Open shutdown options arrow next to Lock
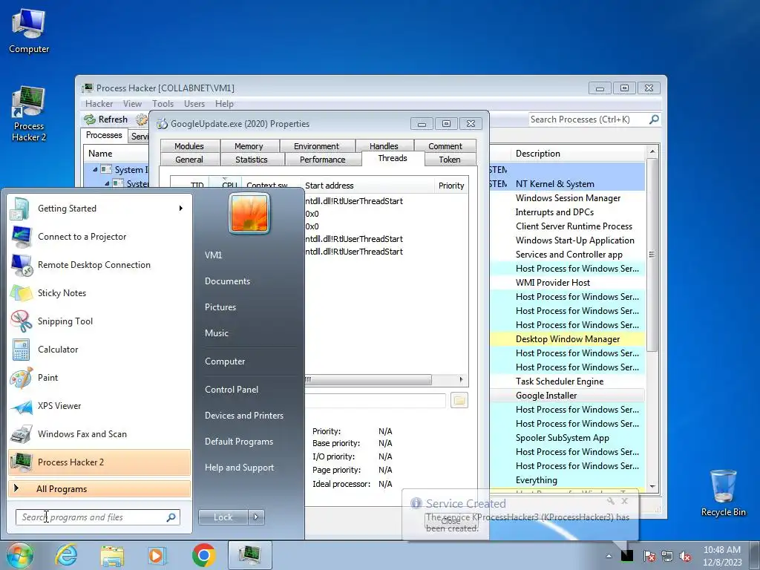Image resolution: width=760 pixels, height=570 pixels. click(x=256, y=517)
